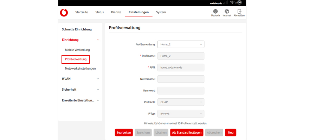Screen dimensions: 309x140
Task: Open the Protokoll CHAP dropdown
Action: point(181,102)
